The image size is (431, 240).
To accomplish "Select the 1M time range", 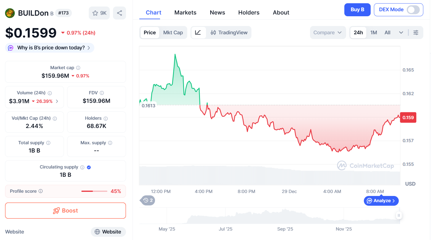I will [x=374, y=33].
